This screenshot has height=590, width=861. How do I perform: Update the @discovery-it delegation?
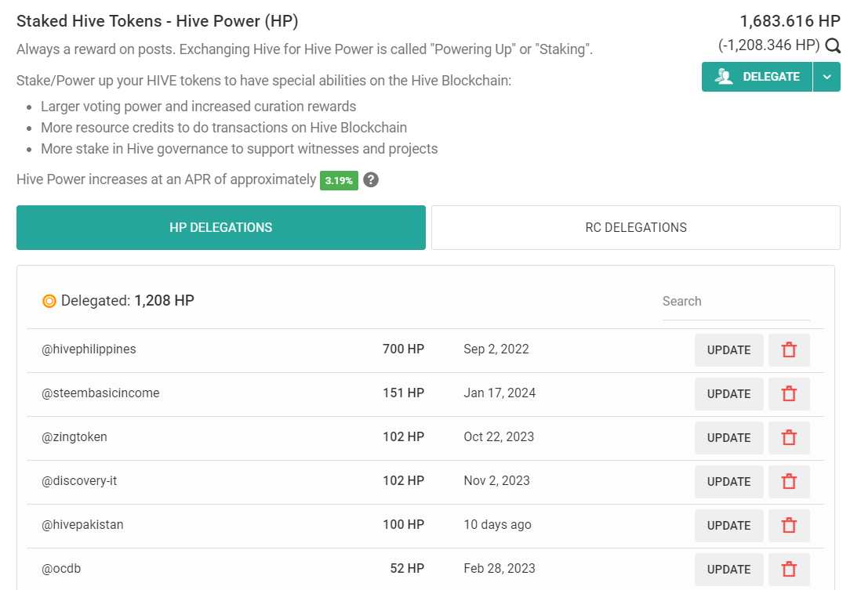pos(728,482)
